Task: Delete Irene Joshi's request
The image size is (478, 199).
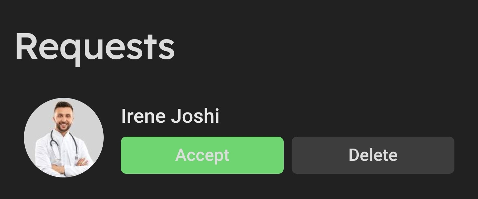Action: tap(373, 155)
